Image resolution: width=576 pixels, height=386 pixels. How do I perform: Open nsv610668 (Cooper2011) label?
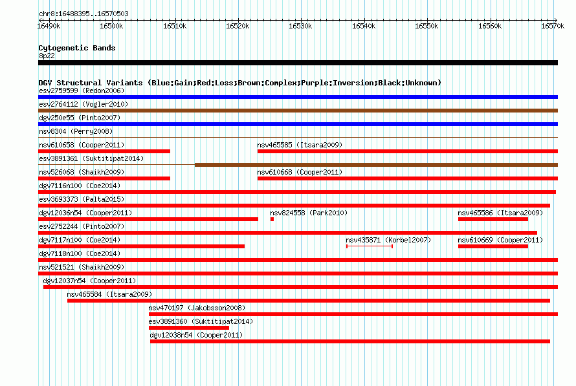[x=300, y=172]
